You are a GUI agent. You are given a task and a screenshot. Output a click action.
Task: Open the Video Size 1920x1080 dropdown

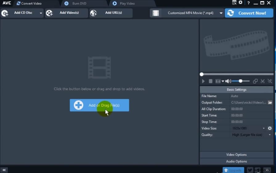[248, 128]
